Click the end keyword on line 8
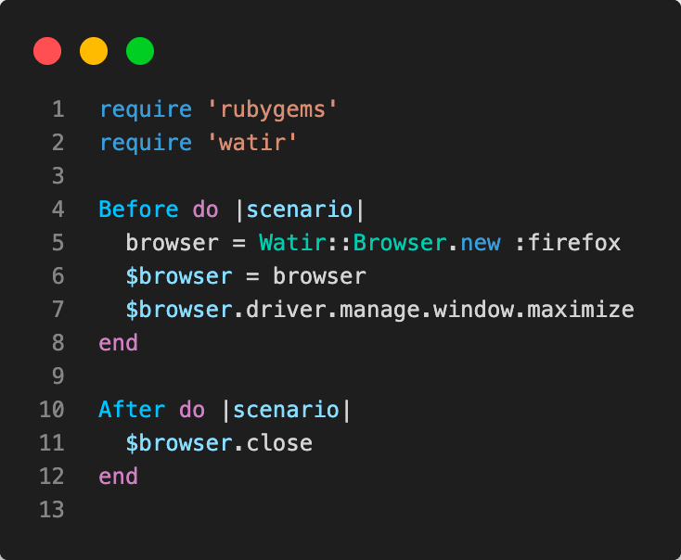681x560 pixels. click(x=118, y=343)
